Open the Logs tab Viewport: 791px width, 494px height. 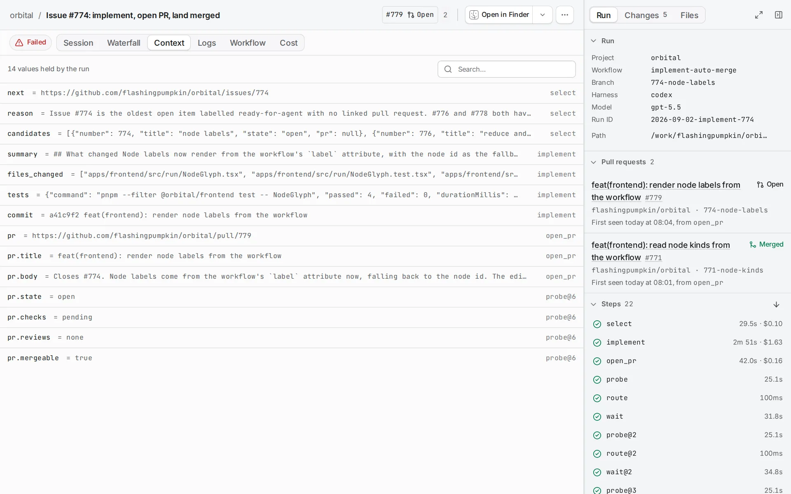pyautogui.click(x=206, y=43)
